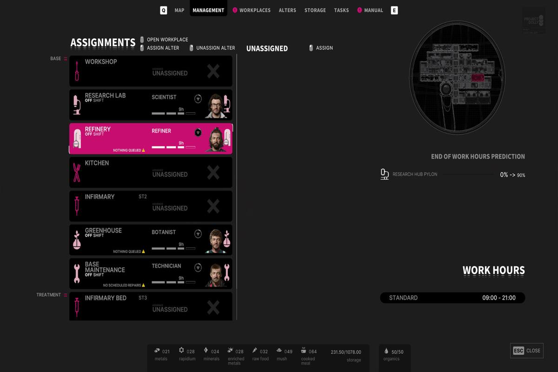Unassign slot X in Workshop row
This screenshot has width=558, height=372.
pos(213,71)
